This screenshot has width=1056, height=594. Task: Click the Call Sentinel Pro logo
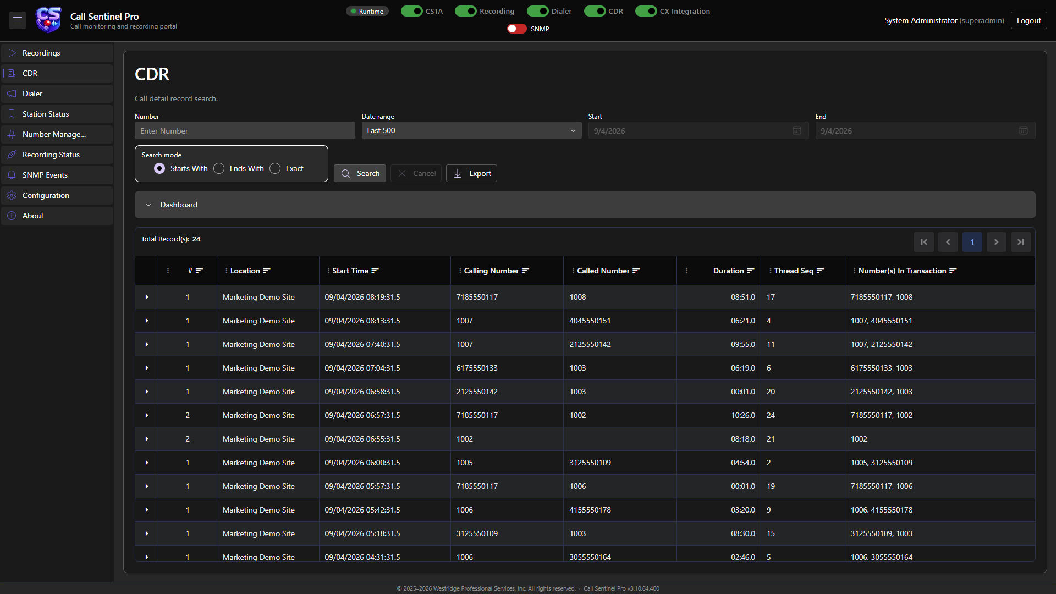[48, 20]
